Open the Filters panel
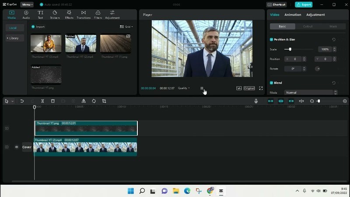350x197 pixels. (x=98, y=15)
